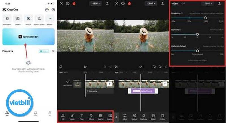Undo last action in Add audio editor
The image size is (226, 123).
(x=105, y=67)
